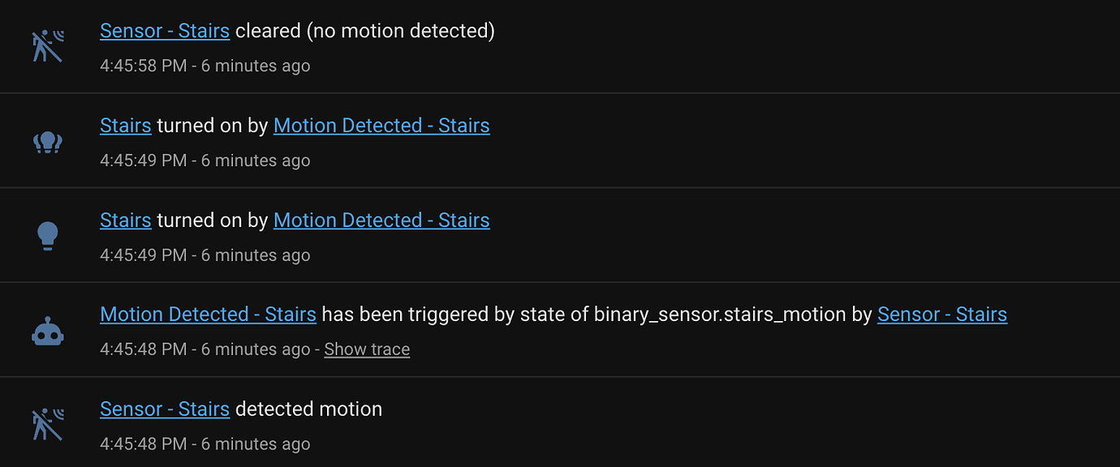Open Sensor - Stairs from detected motion row
This screenshot has height=467, width=1120.
(x=164, y=409)
